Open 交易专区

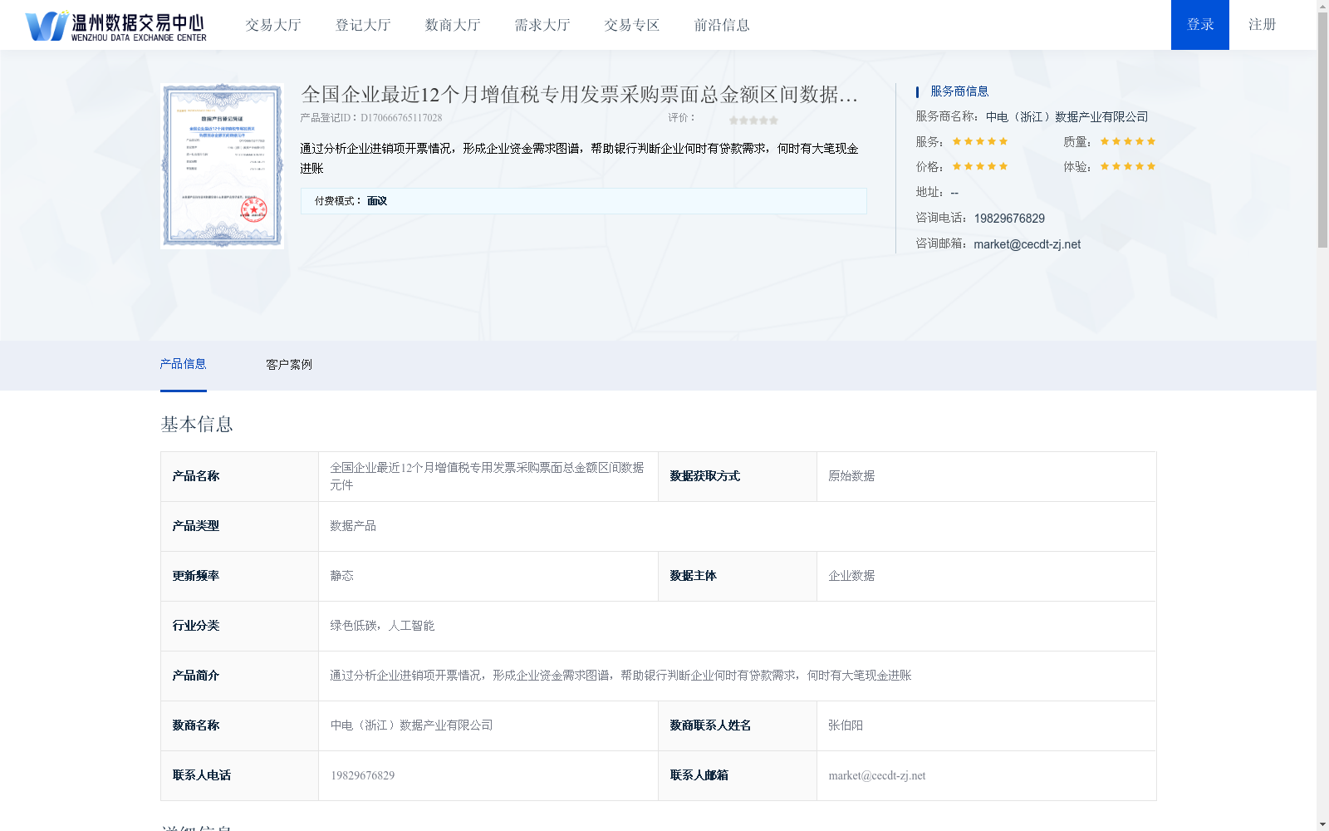(631, 25)
